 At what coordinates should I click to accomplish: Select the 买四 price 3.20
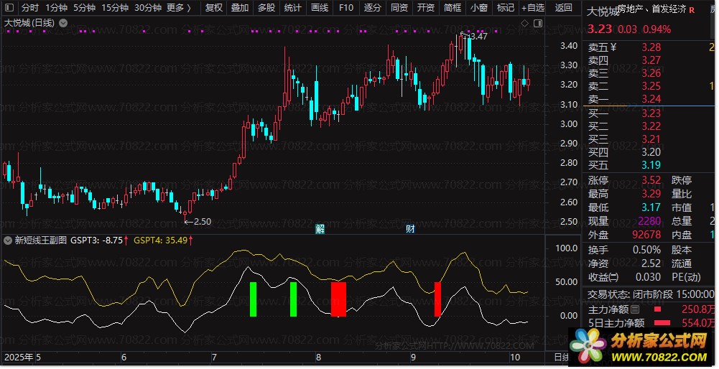coord(651,151)
